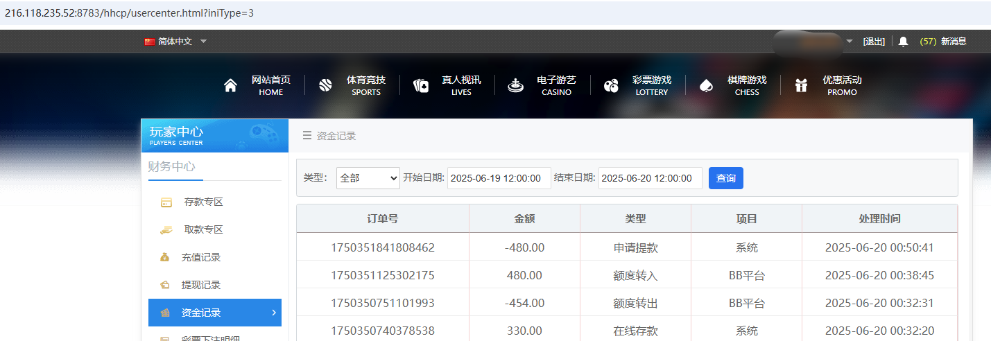Click the 2025-06-20 00:38:45 time cell
Screen dimensions: 991x341
coord(879,275)
